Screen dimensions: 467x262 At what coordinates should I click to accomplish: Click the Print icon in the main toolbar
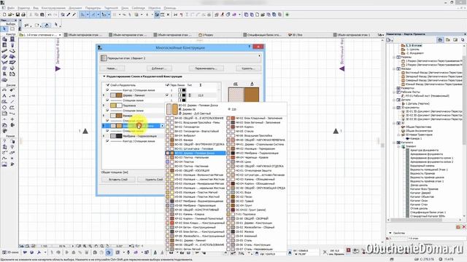tap(23, 15)
